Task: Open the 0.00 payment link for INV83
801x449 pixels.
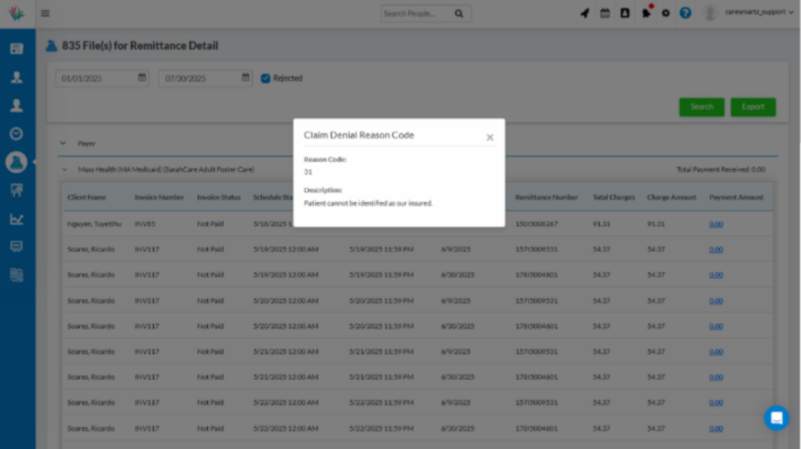Action: 716,224
